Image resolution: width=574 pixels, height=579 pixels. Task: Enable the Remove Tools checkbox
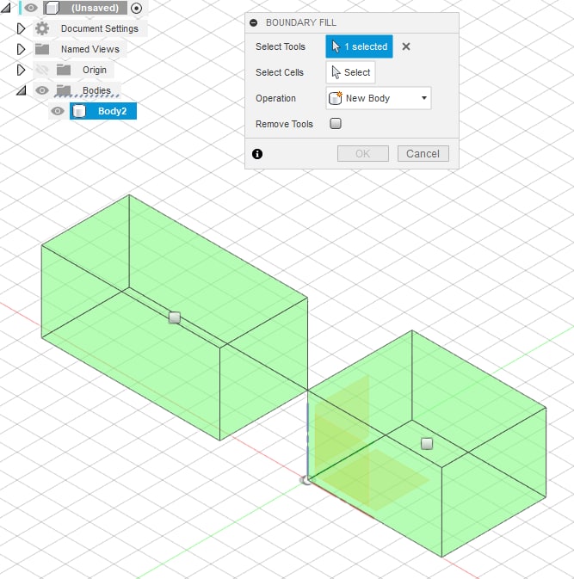click(336, 123)
